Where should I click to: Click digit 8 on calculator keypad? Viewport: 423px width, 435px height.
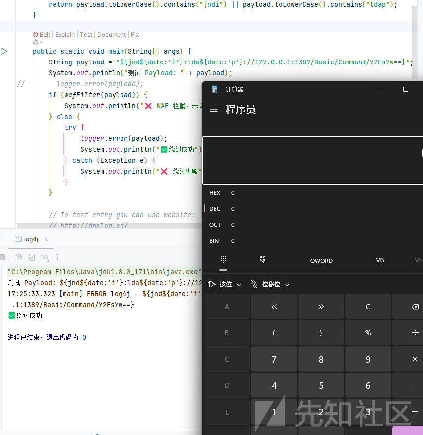[x=321, y=359]
